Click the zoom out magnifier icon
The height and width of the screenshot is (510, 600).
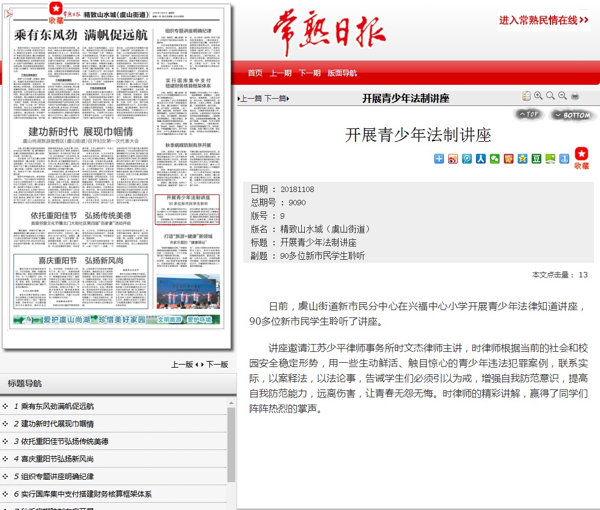[562, 96]
